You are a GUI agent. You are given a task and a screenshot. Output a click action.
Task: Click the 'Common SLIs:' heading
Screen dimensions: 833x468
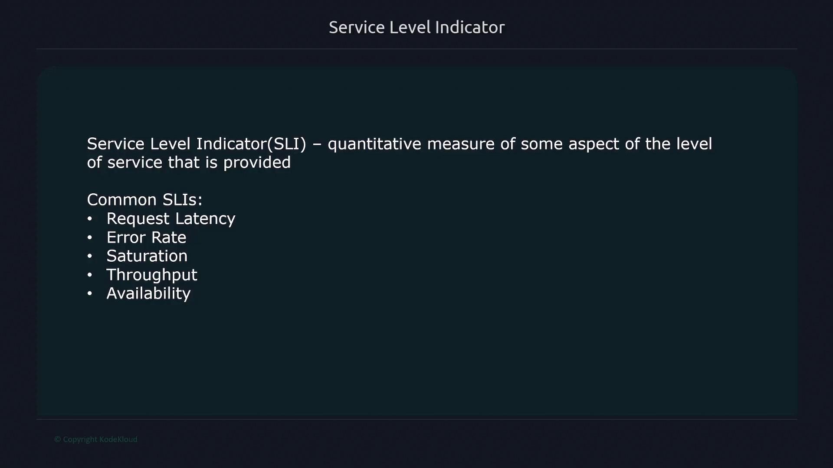(x=144, y=200)
